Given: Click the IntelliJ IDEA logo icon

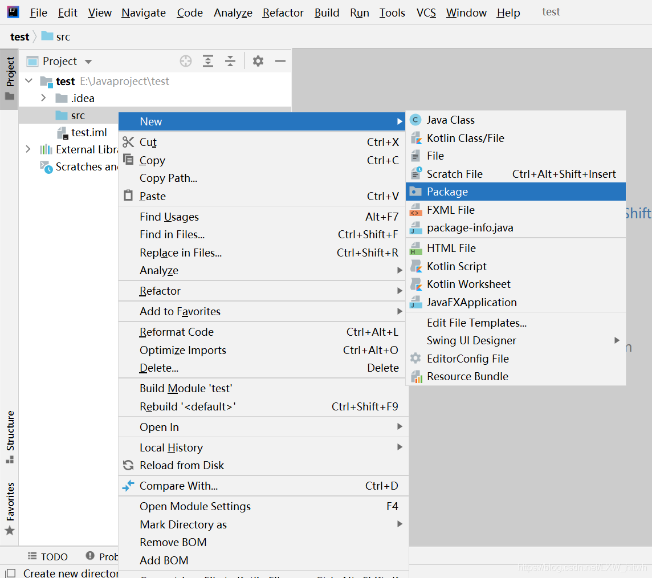Looking at the screenshot, I should (x=13, y=11).
